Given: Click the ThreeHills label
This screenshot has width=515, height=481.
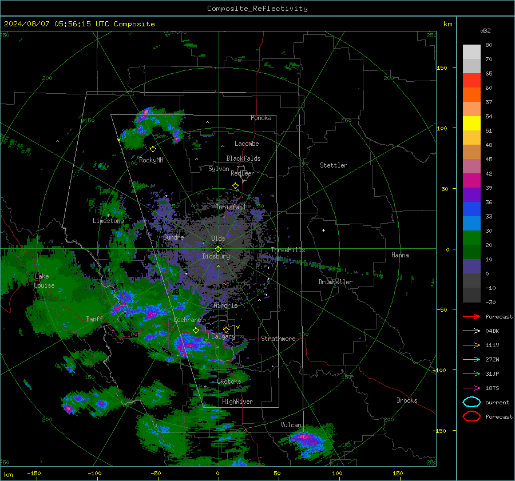Looking at the screenshot, I should tap(288, 250).
